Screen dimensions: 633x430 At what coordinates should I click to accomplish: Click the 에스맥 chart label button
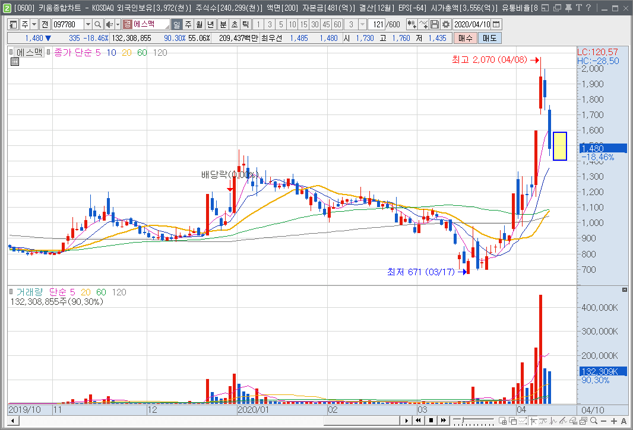point(29,52)
